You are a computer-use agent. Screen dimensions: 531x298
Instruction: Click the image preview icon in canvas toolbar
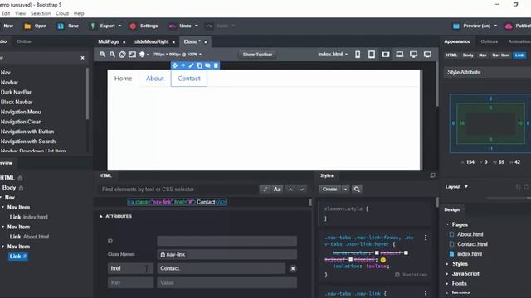click(132, 55)
